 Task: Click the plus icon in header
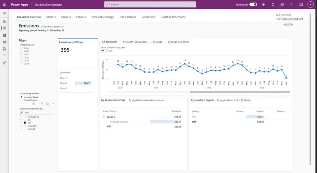pos(264,5)
